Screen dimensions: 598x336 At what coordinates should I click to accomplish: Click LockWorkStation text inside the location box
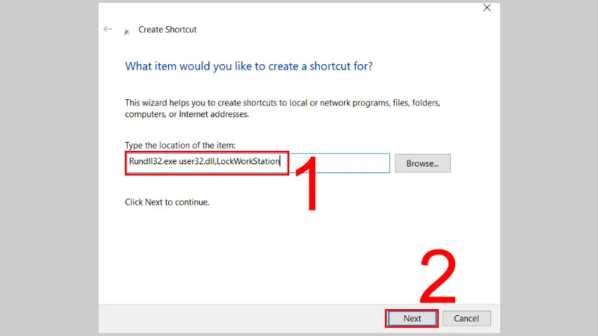247,164
